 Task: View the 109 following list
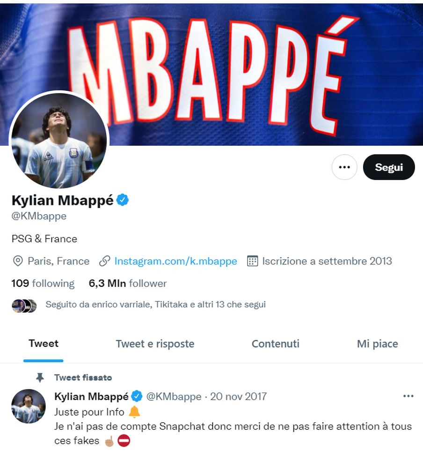click(x=43, y=283)
